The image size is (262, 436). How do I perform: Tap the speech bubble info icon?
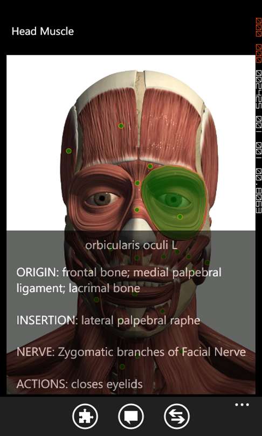click(x=131, y=417)
